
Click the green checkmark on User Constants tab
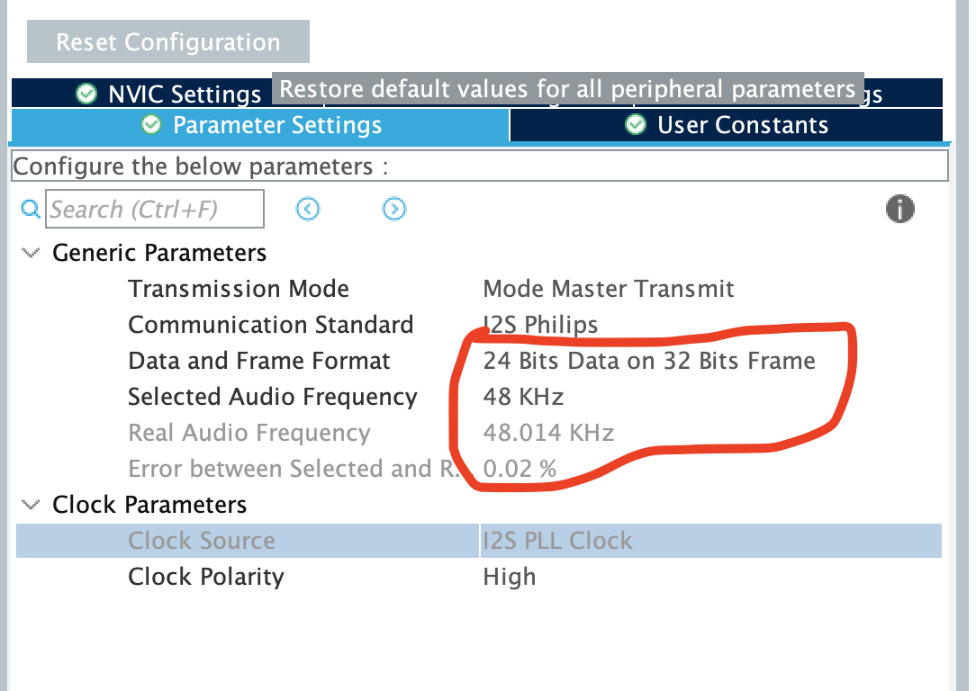point(636,126)
